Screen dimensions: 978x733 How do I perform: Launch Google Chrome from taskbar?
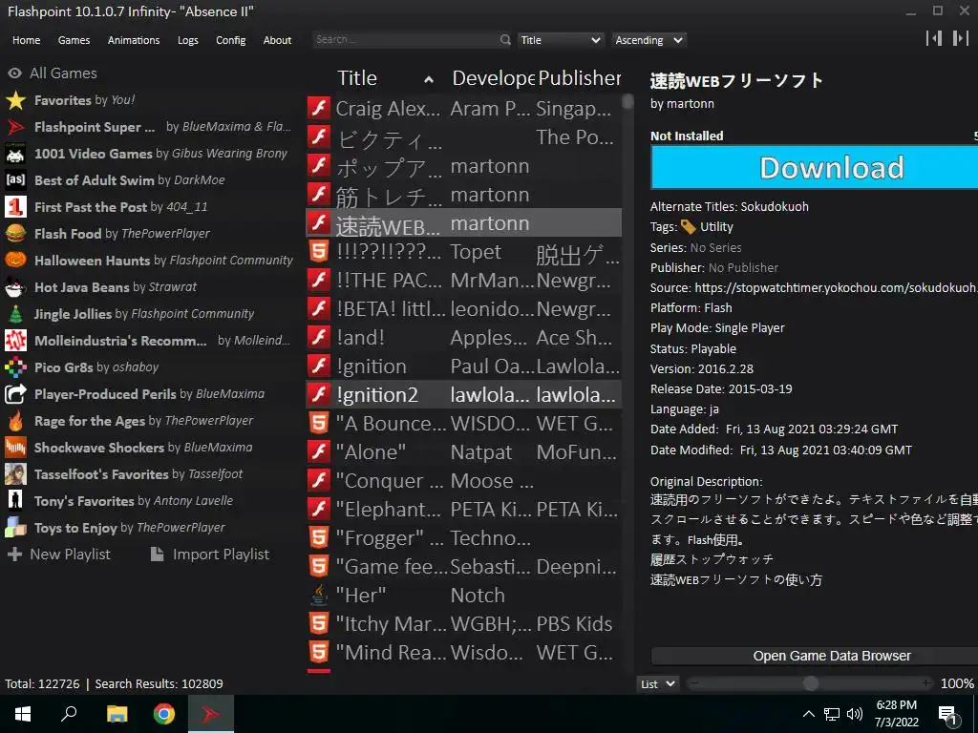[164, 714]
